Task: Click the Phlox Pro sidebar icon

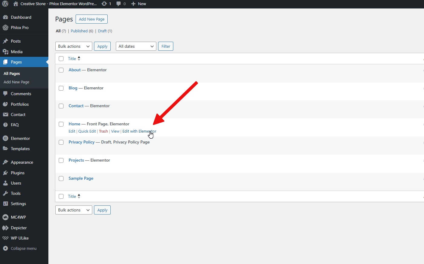Action: pyautogui.click(x=5, y=27)
